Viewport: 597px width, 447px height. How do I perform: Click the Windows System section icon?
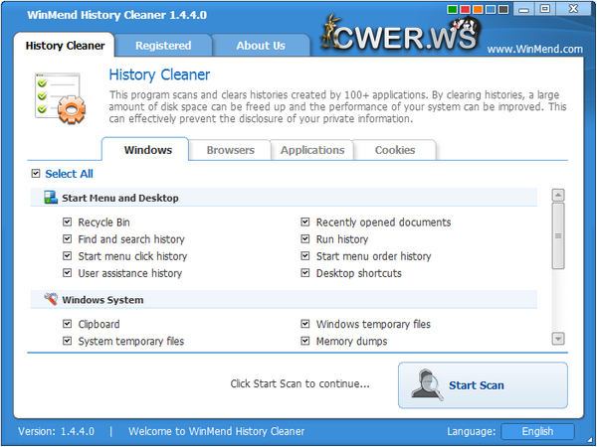[x=51, y=299]
